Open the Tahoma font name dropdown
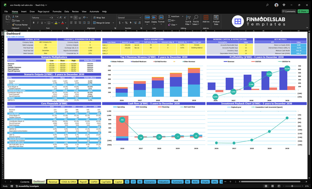312x189 pixels. coord(50,18)
